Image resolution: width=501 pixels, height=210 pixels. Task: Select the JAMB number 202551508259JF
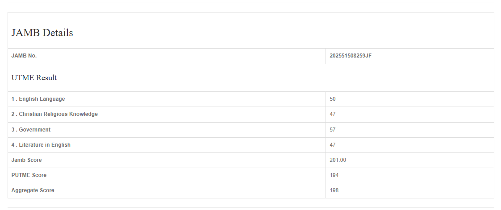pos(351,56)
